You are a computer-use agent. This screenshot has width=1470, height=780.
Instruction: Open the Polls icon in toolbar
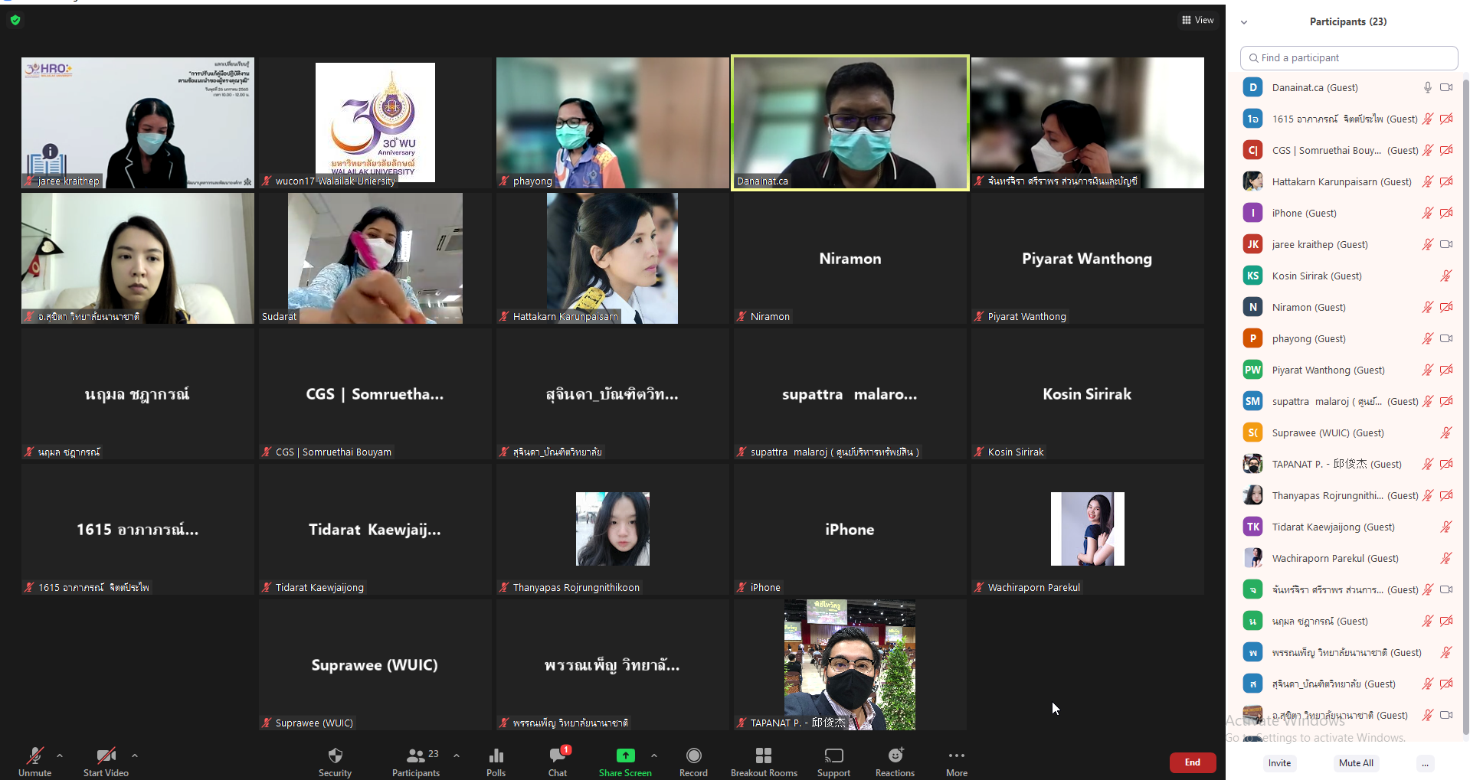(496, 756)
